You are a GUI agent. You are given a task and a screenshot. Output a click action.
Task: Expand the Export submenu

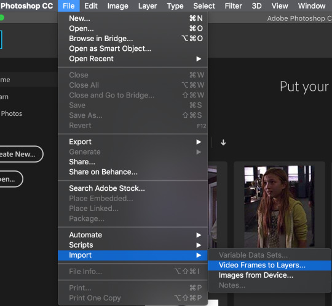[x=133, y=142]
